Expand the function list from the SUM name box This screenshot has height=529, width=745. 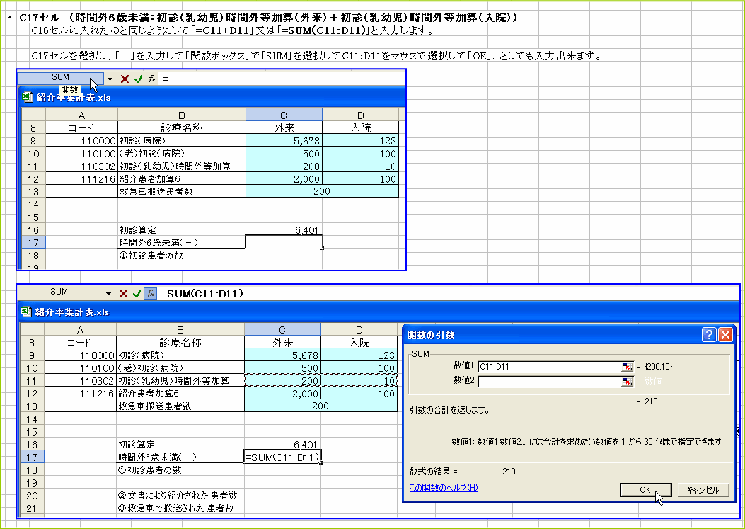(x=108, y=78)
